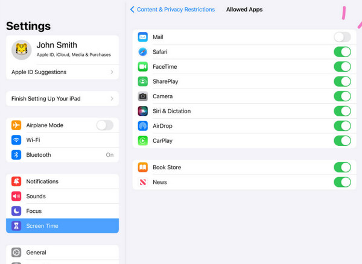Tap the Screen Time hourglass icon
The height and width of the screenshot is (264, 362).
16,225
